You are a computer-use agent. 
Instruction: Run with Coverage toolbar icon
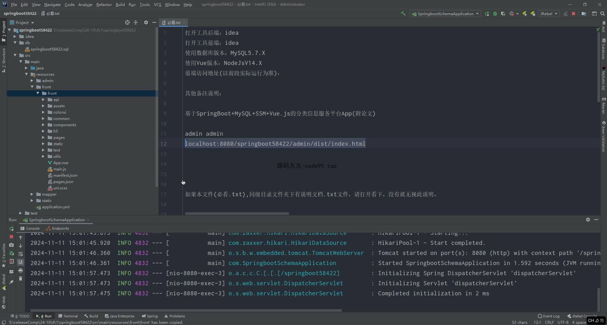click(503, 14)
